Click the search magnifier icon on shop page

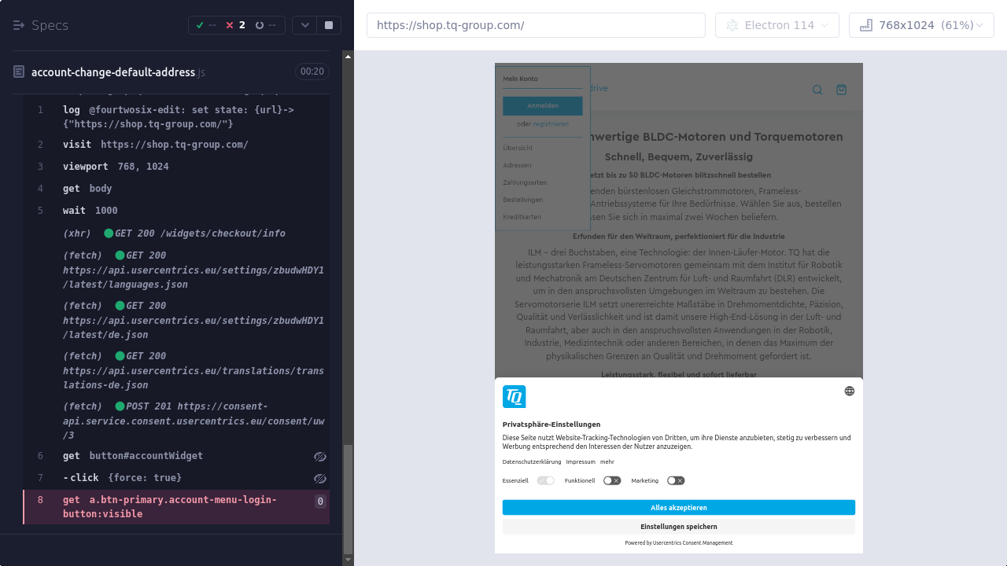pyautogui.click(x=817, y=90)
